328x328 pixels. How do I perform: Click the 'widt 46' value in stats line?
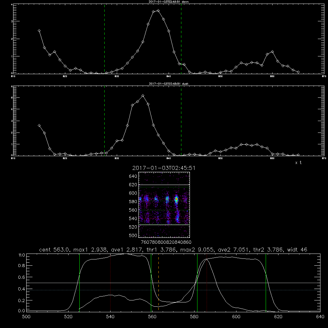pyautogui.click(x=297, y=250)
